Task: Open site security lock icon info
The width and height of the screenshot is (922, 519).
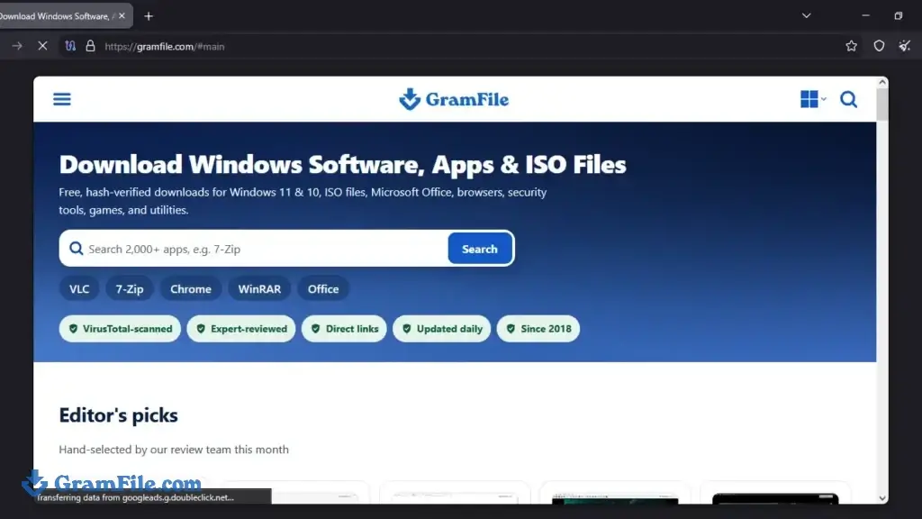Action: tap(90, 46)
